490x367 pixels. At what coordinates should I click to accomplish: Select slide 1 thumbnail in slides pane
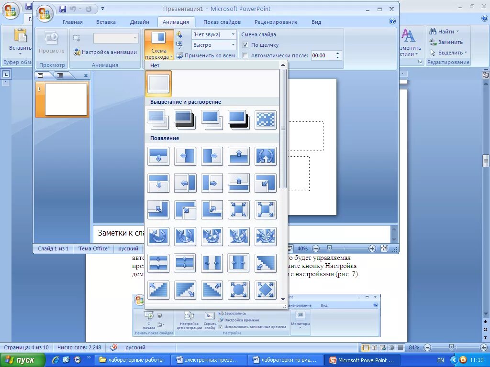click(x=63, y=99)
